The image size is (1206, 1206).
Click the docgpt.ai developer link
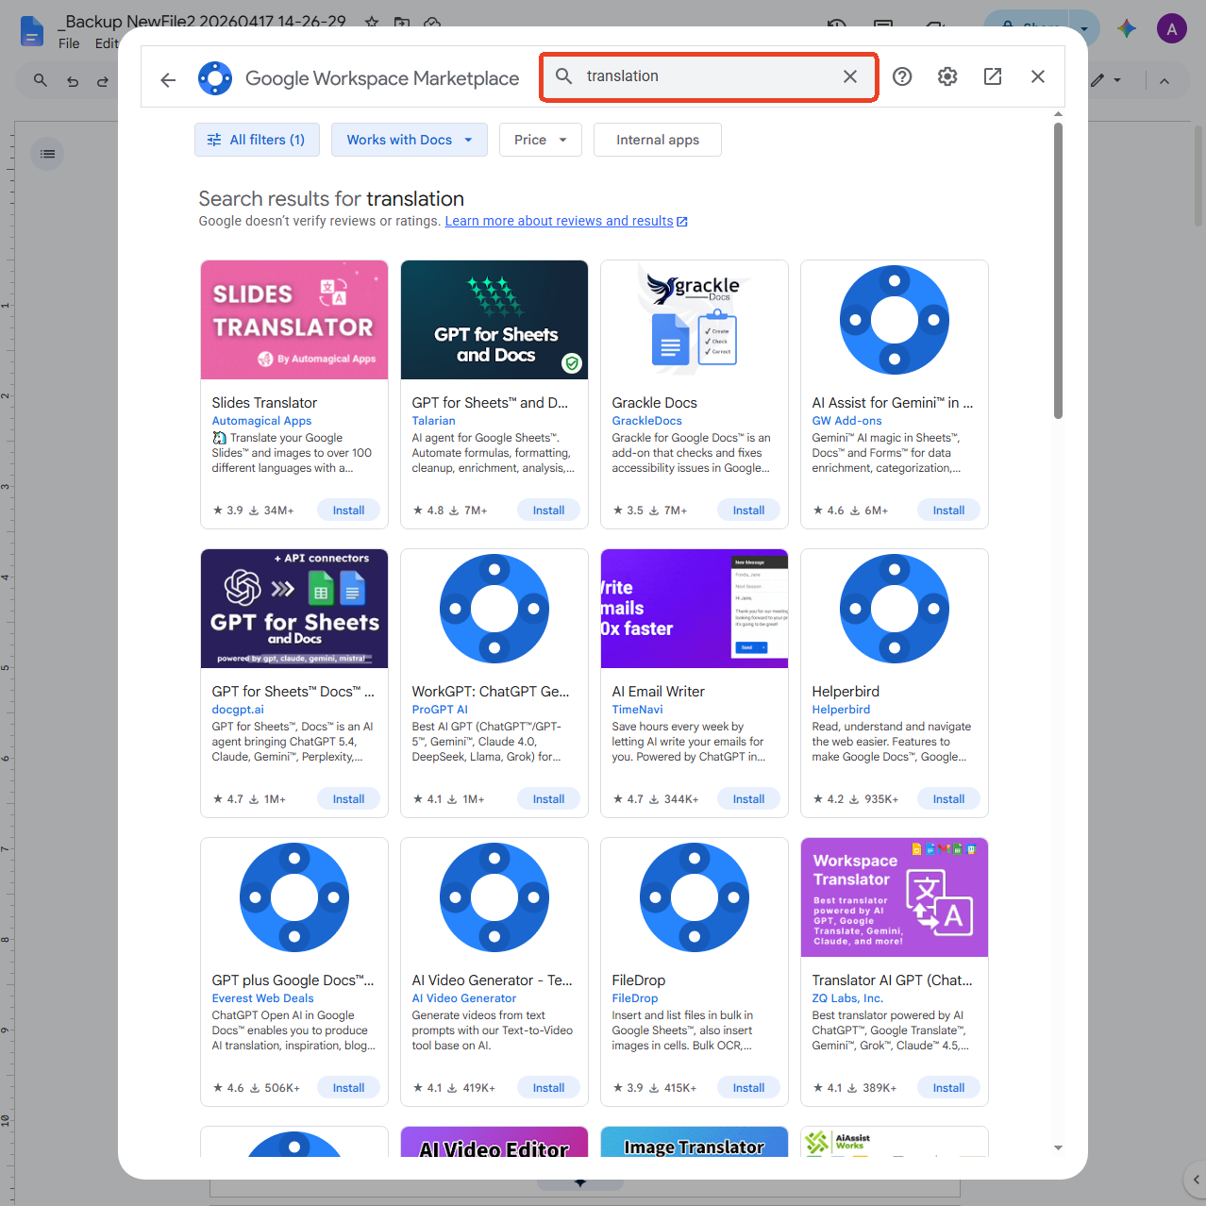(x=238, y=710)
